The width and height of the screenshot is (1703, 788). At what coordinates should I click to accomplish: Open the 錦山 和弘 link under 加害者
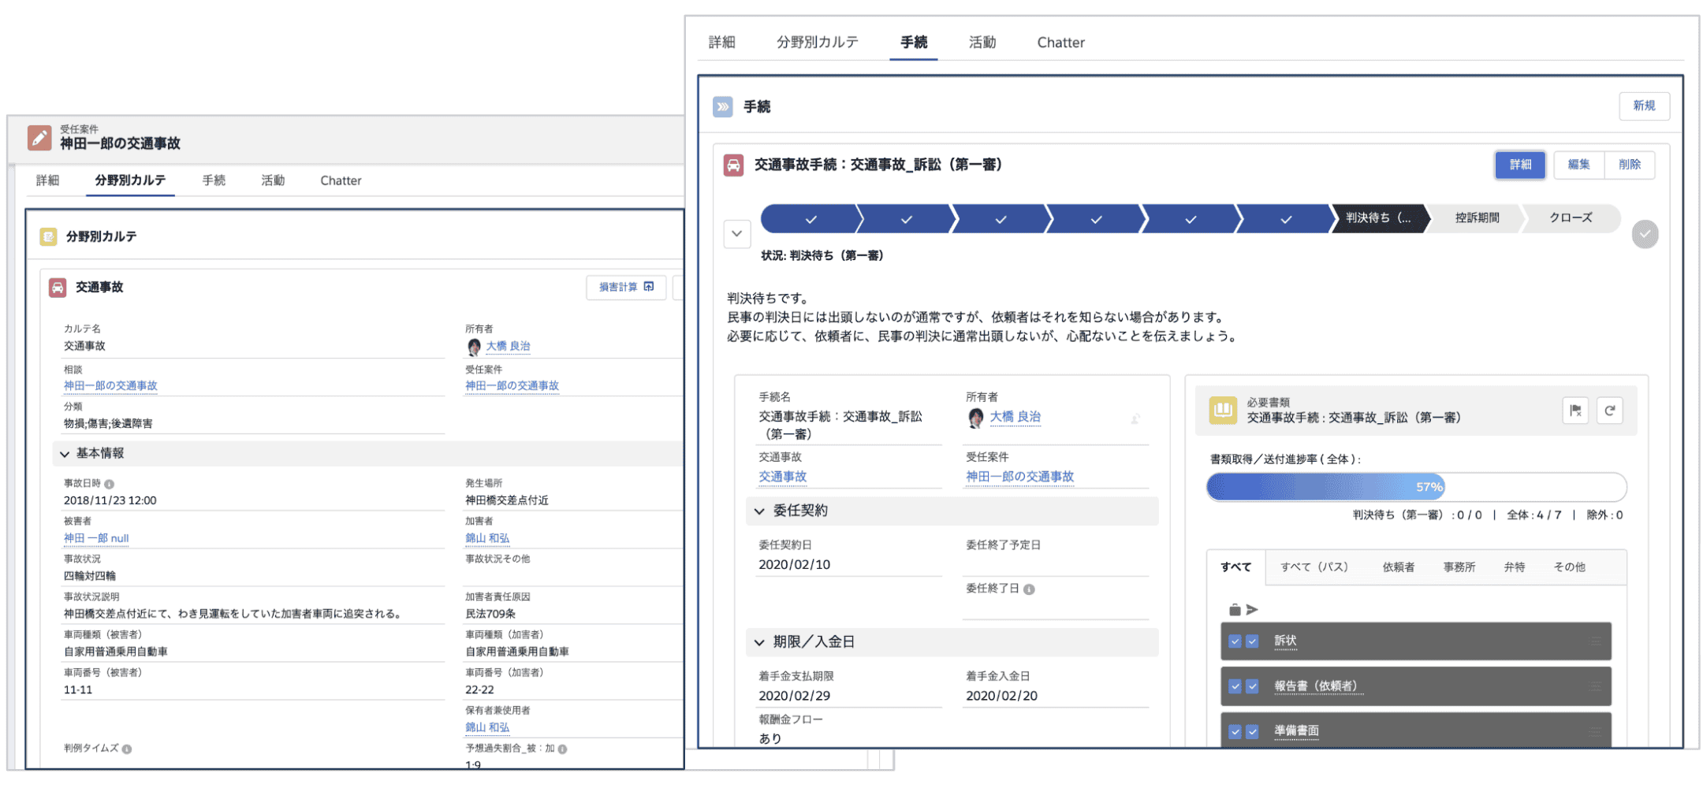pyautogui.click(x=487, y=538)
